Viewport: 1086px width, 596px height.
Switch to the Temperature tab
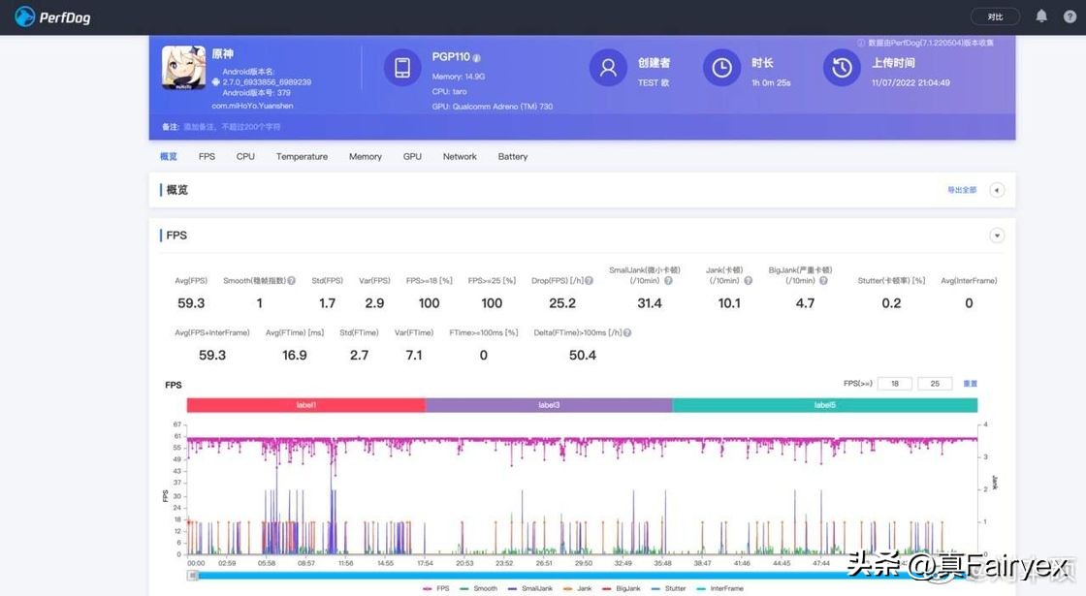[x=302, y=157]
